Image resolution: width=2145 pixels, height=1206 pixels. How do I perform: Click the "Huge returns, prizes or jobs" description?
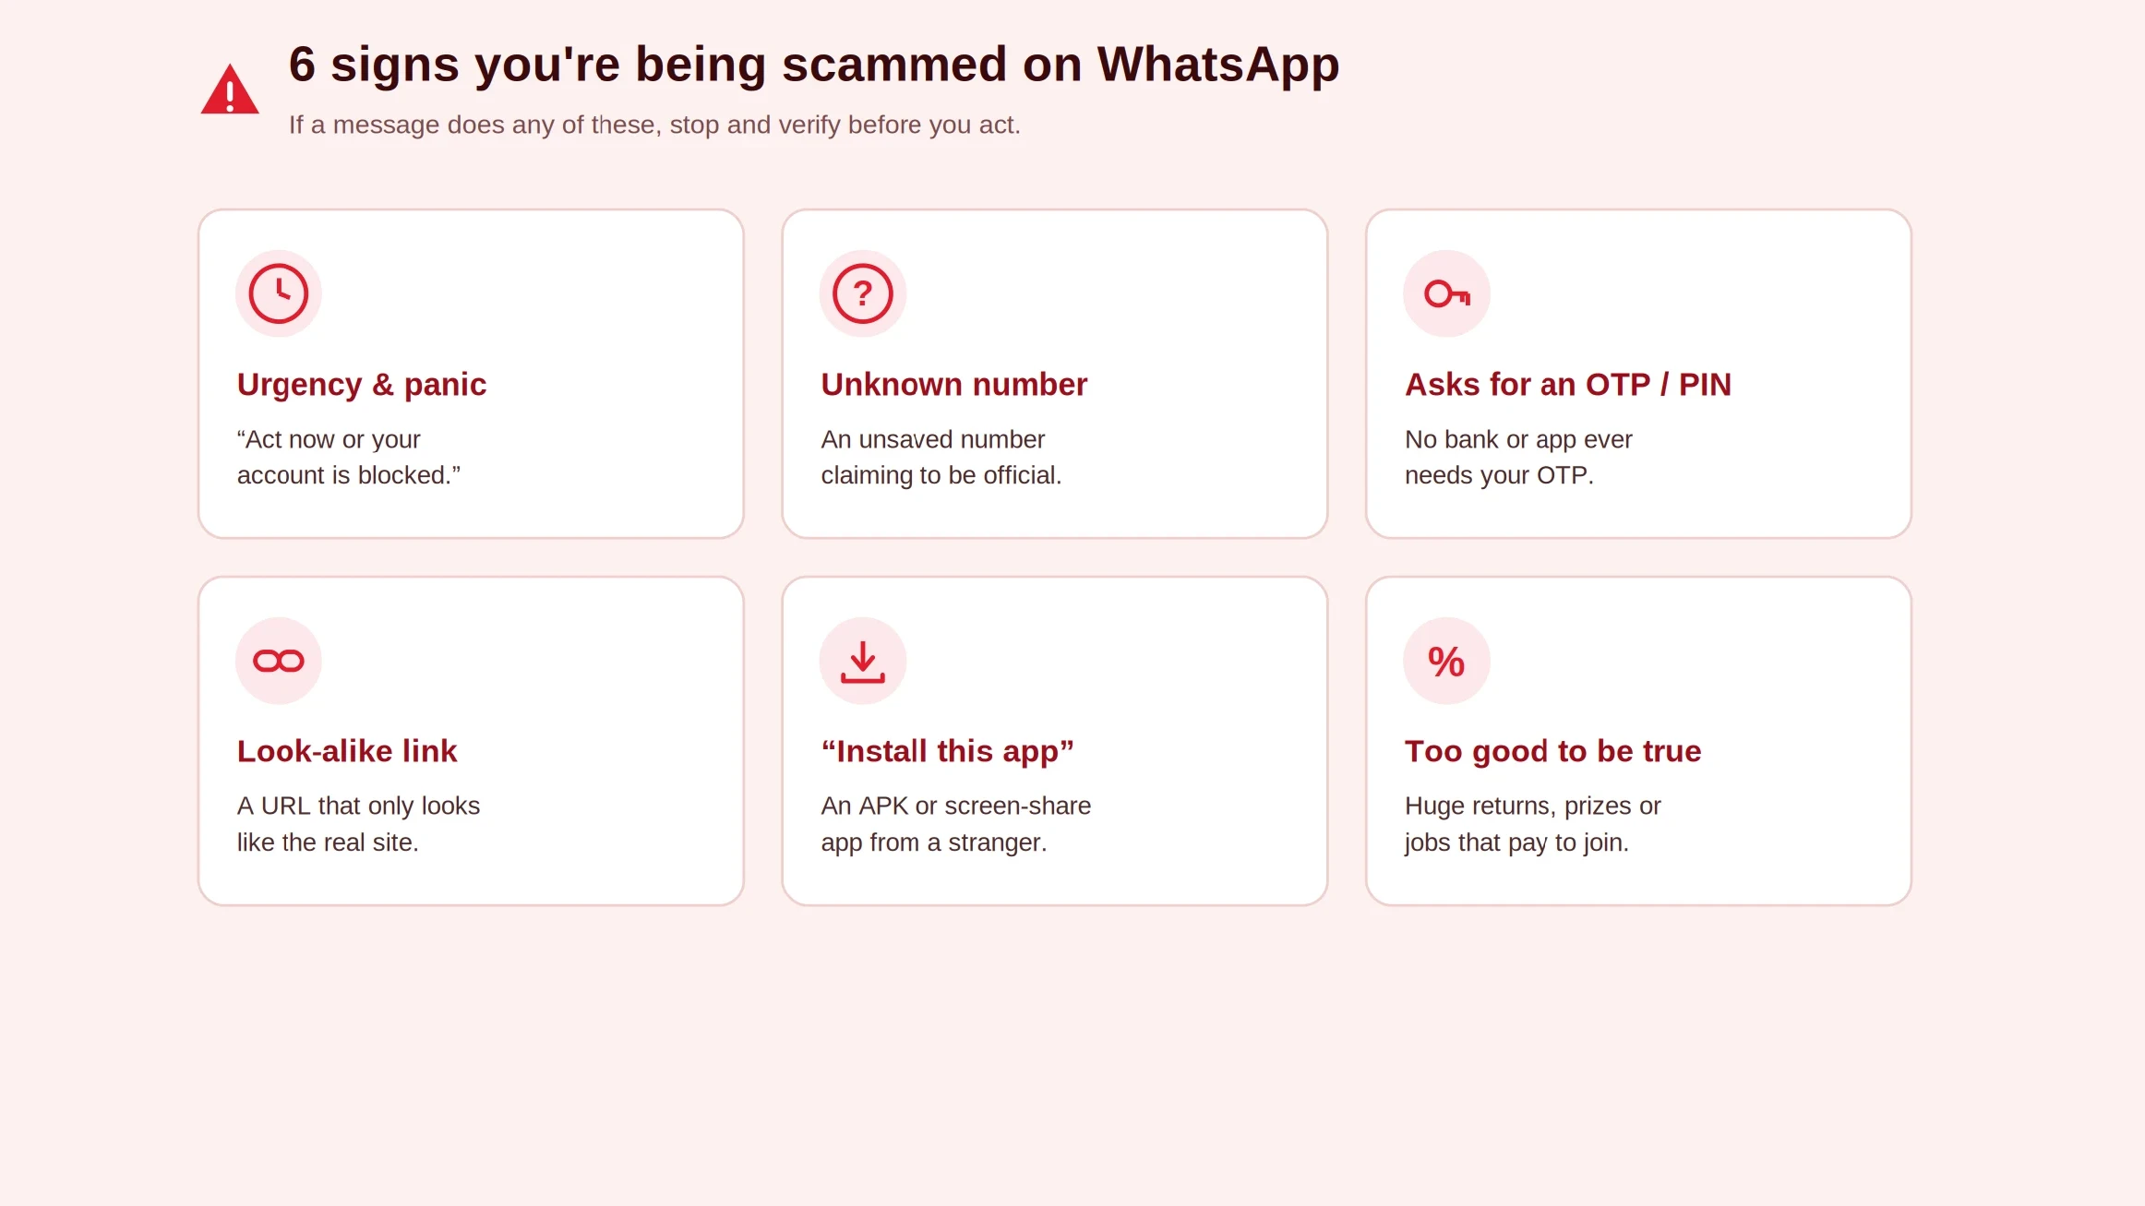click(x=1533, y=823)
